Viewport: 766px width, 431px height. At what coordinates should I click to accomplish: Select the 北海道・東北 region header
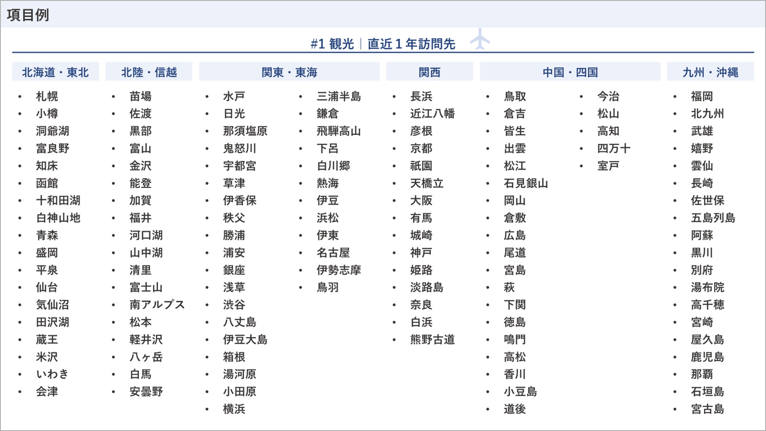(55, 72)
